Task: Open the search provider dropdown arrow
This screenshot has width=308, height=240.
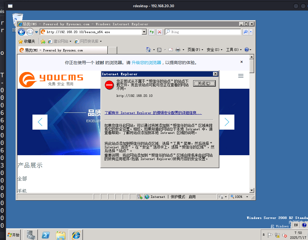Action: [251, 32]
